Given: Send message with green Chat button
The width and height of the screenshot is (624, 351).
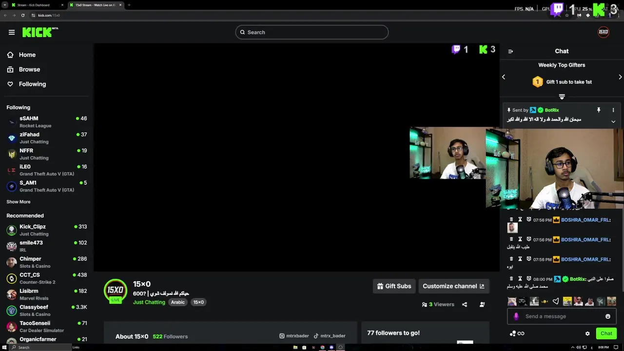Looking at the screenshot, I should (x=606, y=333).
